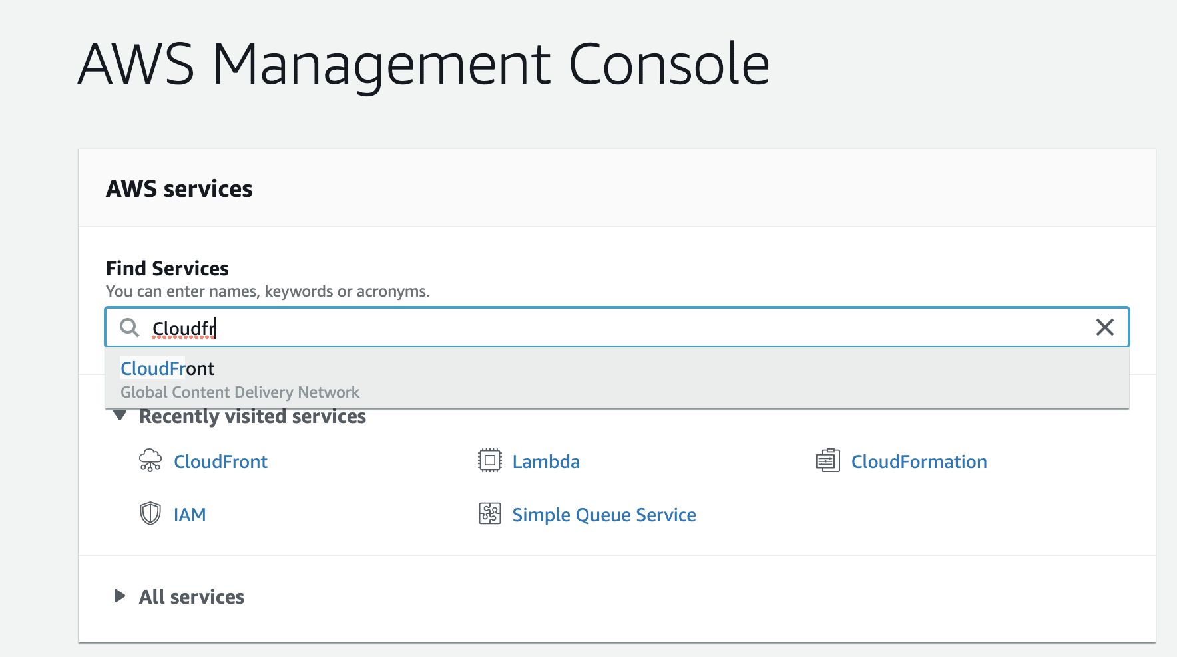
Task: Click the AWS Management Console title
Action: pos(423,65)
